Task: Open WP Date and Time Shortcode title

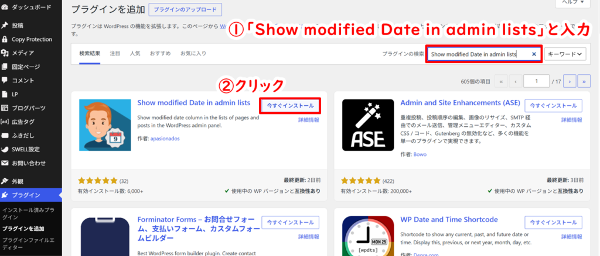Action: [449, 219]
